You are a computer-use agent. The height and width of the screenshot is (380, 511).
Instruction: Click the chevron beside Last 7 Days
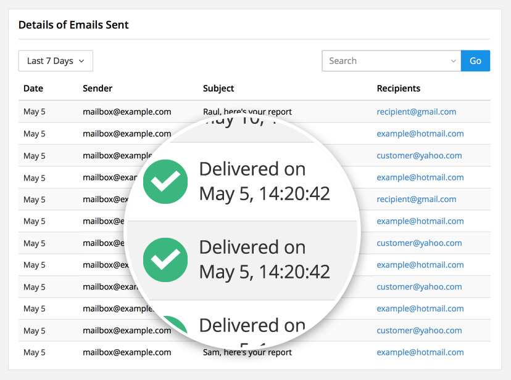pyautogui.click(x=81, y=61)
